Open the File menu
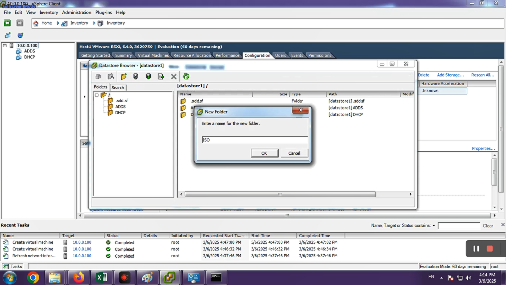This screenshot has height=285, width=506. (x=7, y=12)
